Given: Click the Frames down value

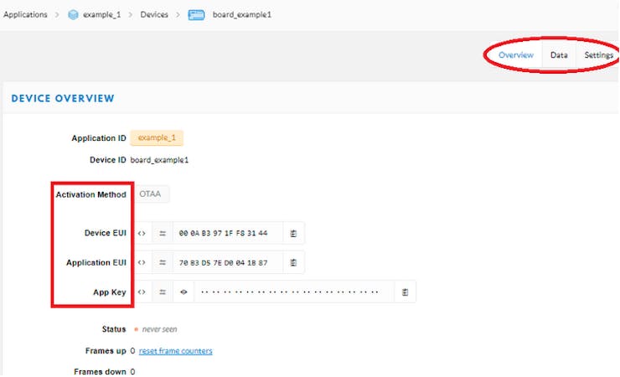Looking at the screenshot, I should pyautogui.click(x=132, y=372).
